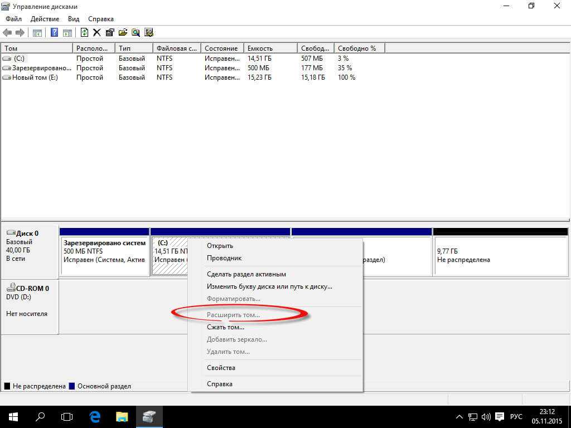Image resolution: width=571 pixels, height=428 pixels.
Task: Click the magnifier search toolbar icon
Action: (136, 33)
